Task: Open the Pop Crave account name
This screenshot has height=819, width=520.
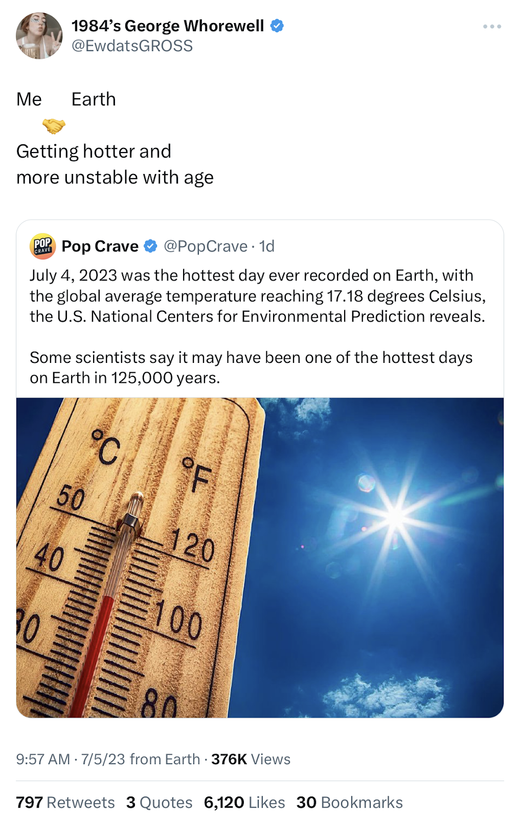Action: 100,246
